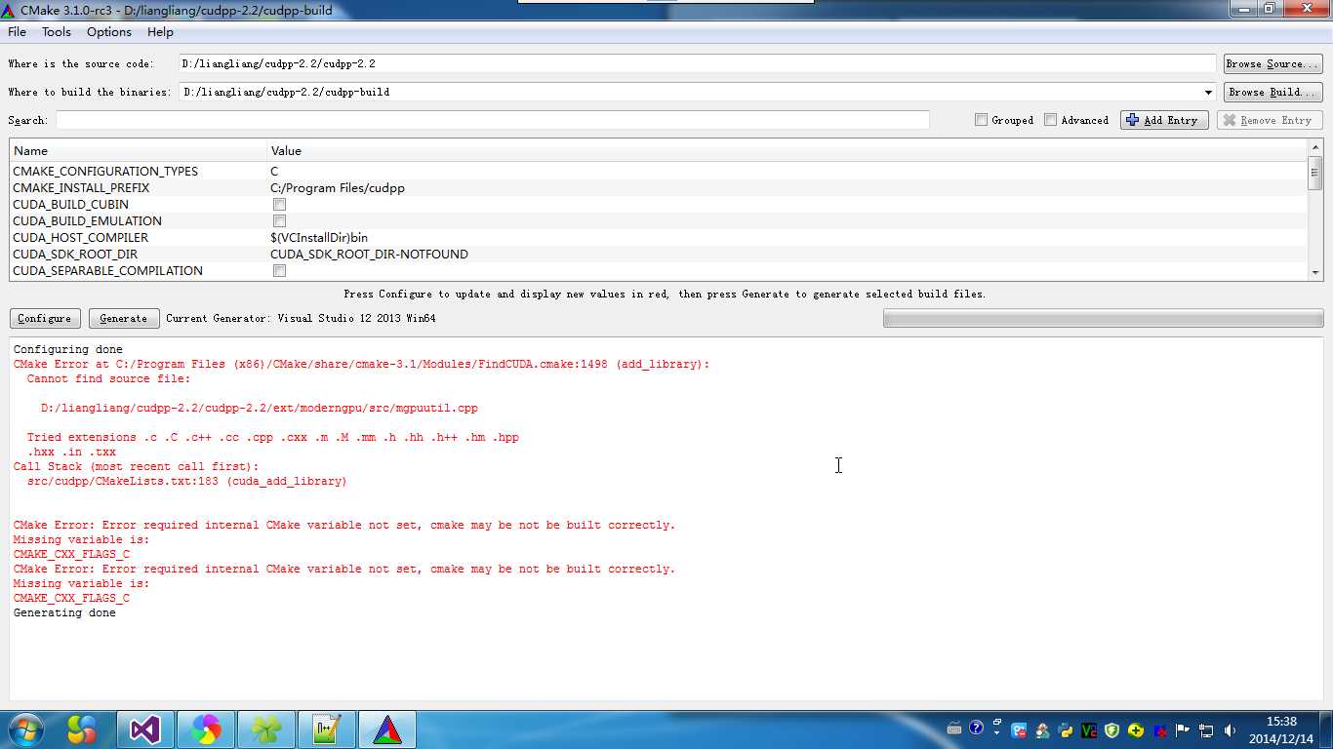The height and width of the screenshot is (749, 1333).
Task: Open the File menu
Action: pyautogui.click(x=18, y=32)
